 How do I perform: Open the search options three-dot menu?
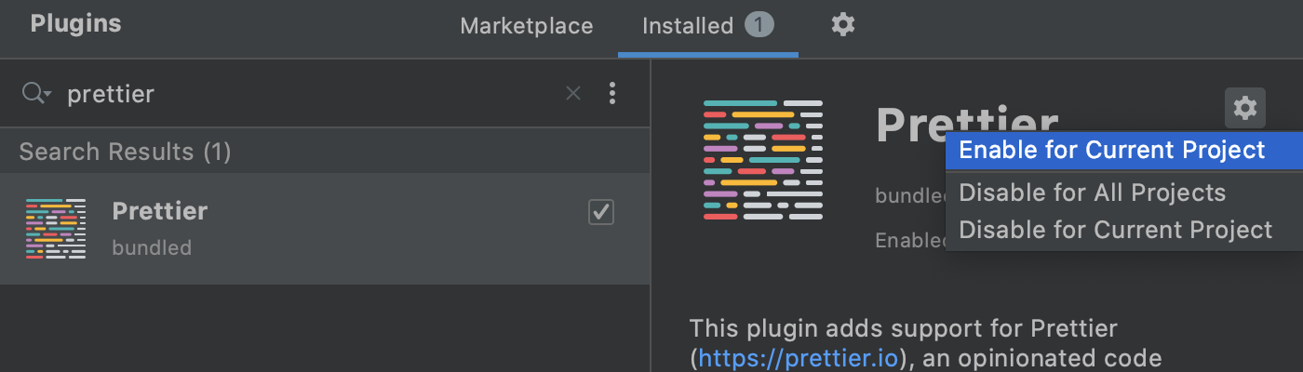[612, 93]
